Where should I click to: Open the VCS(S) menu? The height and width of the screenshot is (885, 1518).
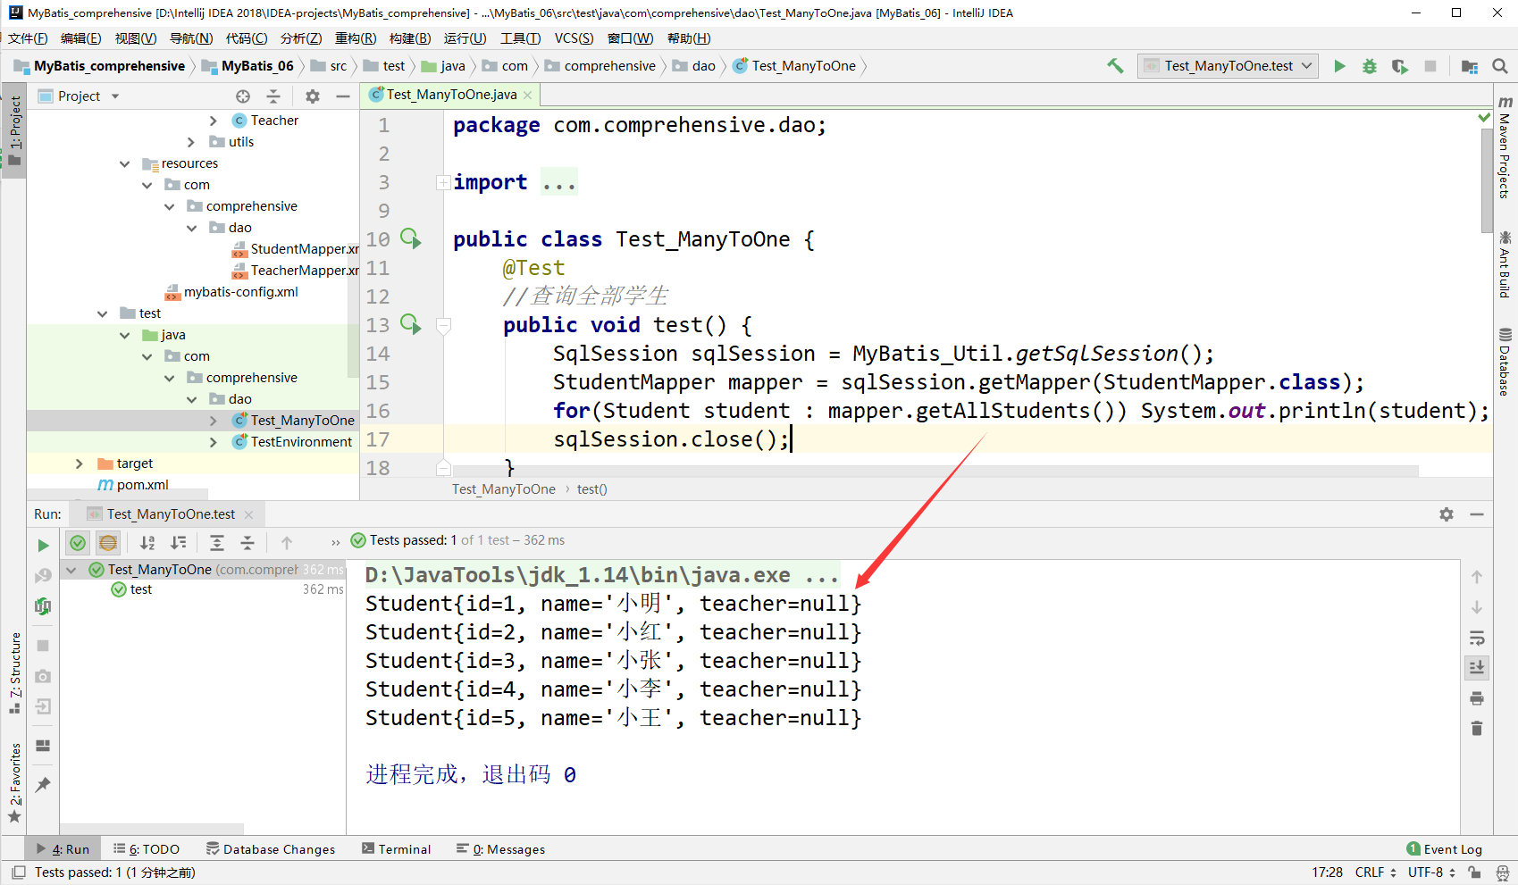coord(574,38)
